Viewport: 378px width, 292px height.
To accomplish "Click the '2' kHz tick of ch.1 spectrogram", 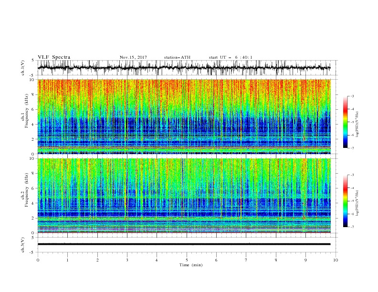I will pyautogui.click(x=33, y=139).
